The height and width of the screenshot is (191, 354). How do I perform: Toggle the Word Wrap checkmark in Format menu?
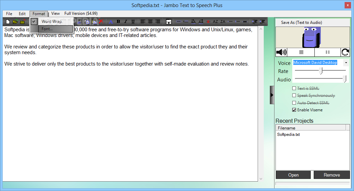(34, 22)
